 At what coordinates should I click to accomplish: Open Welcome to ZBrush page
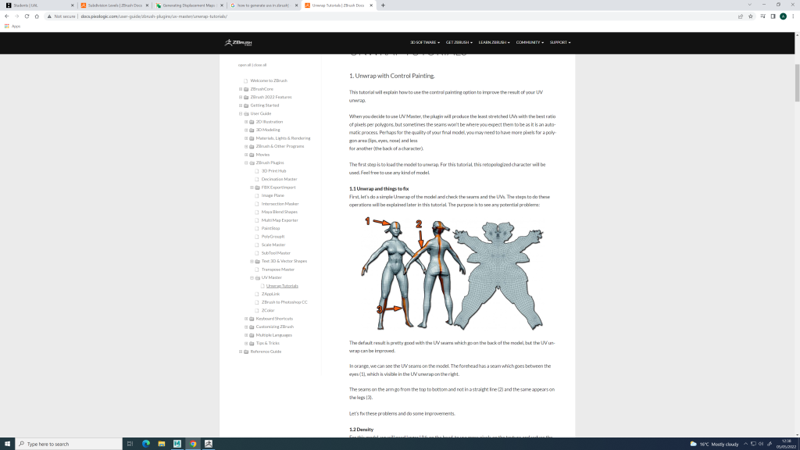[x=269, y=80]
